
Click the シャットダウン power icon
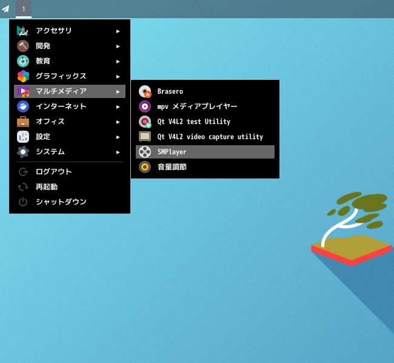tap(23, 202)
